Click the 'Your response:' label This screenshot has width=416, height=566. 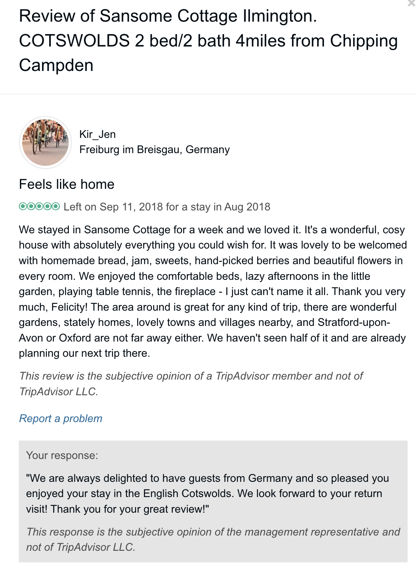point(62,455)
